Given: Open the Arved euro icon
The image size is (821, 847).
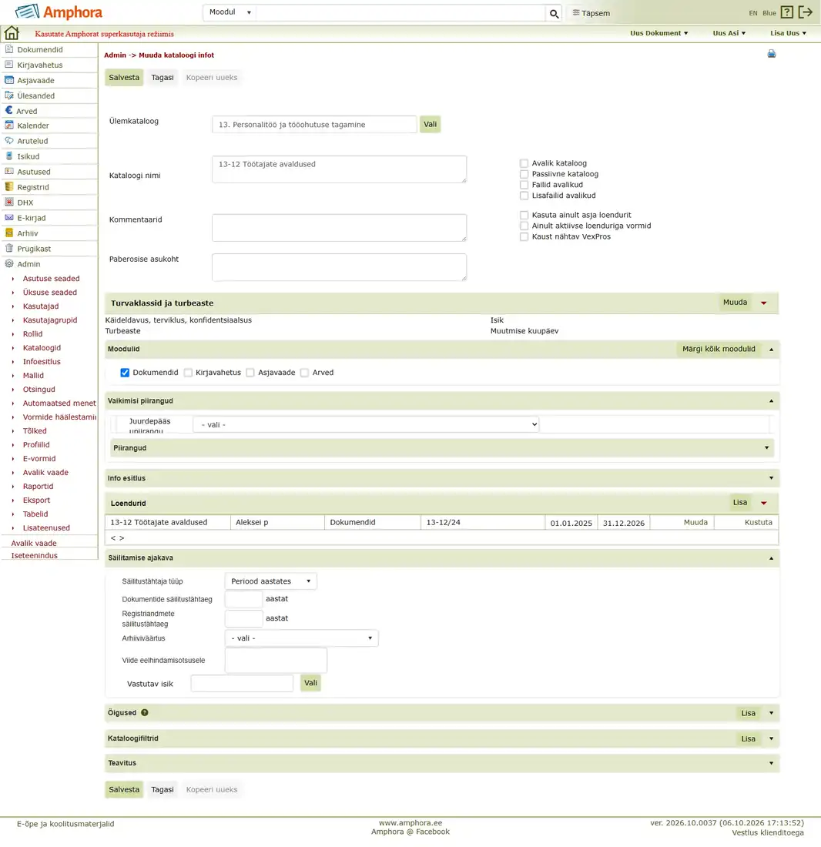Looking at the screenshot, I should pyautogui.click(x=8, y=111).
